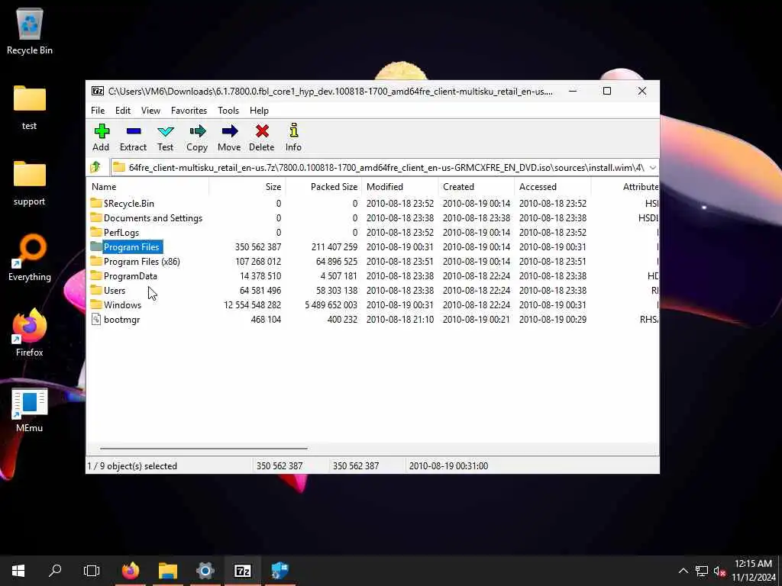This screenshot has height=586, width=782.
Task: Show hidden system tray icons
Action: (683, 571)
